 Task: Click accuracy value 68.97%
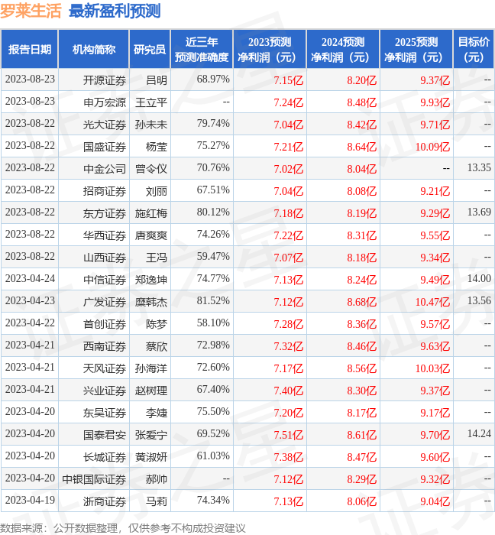click(x=213, y=79)
